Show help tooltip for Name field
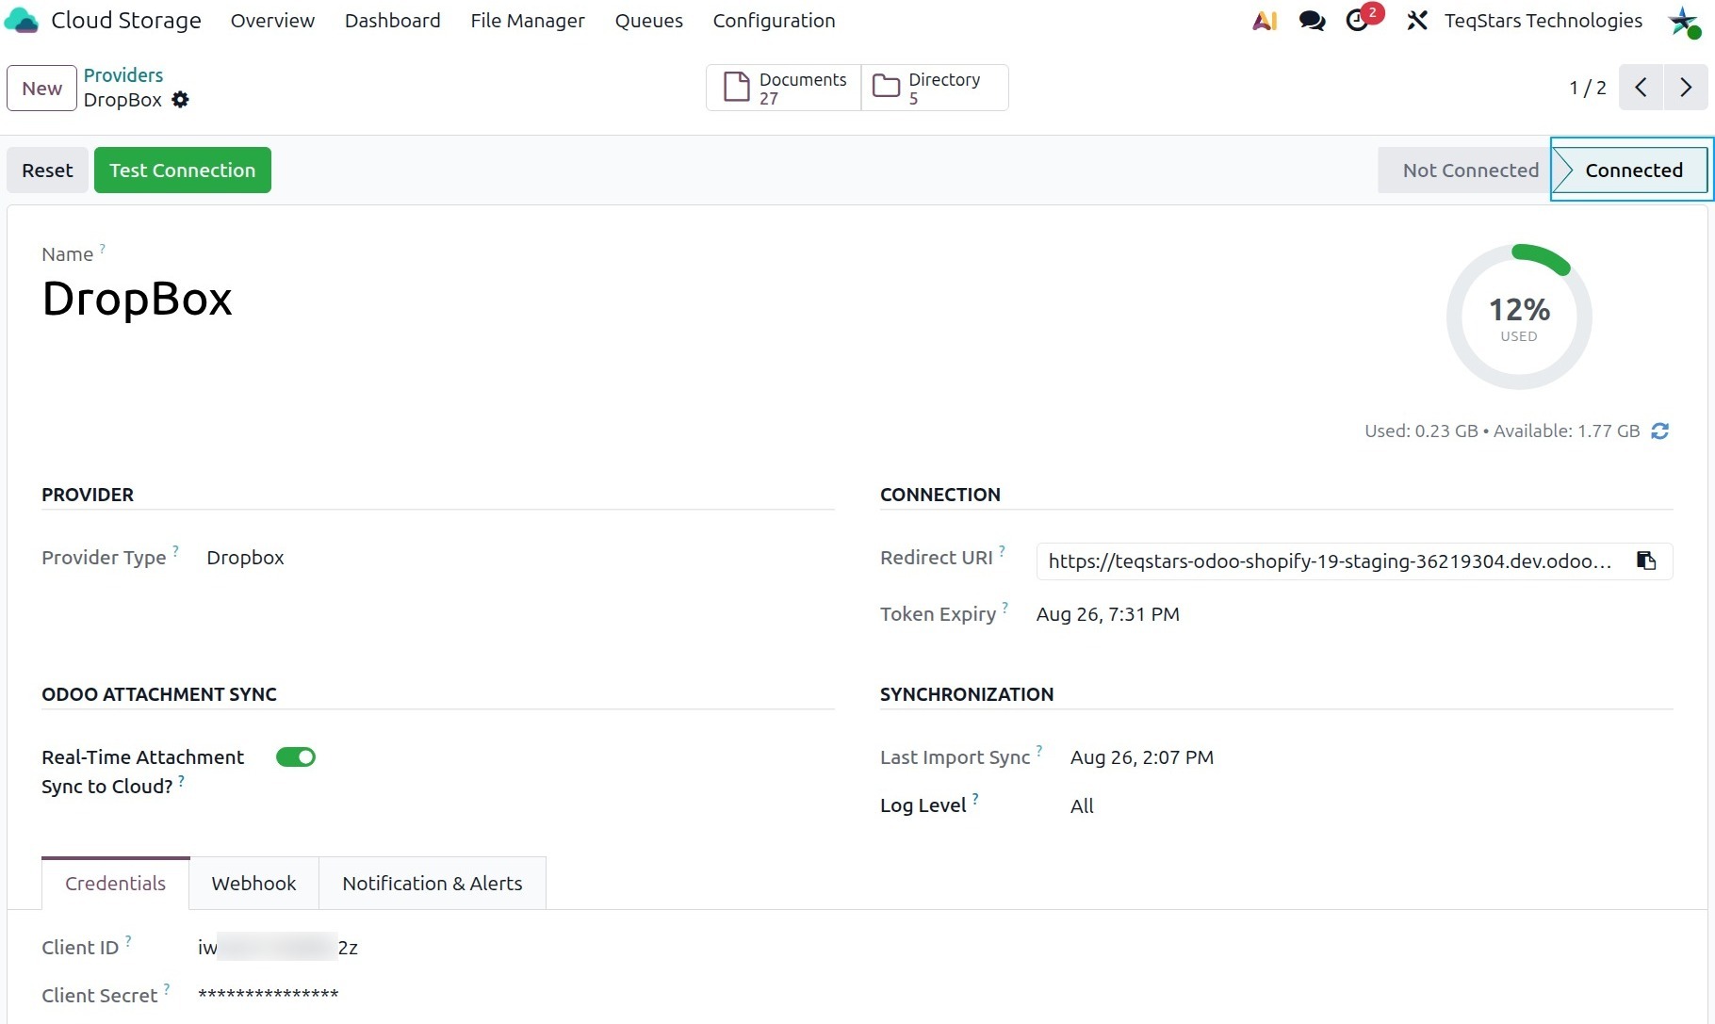Screen dimensions: 1715x1024 103,249
